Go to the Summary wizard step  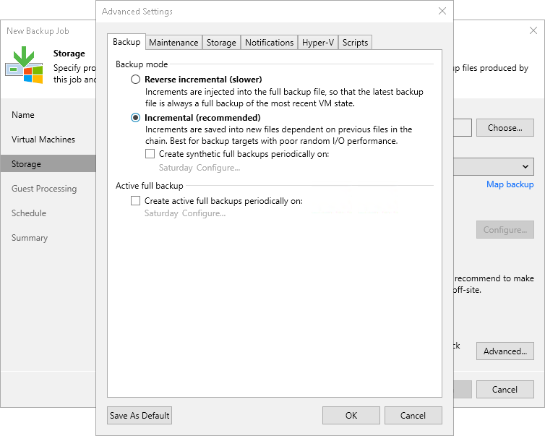[30, 237]
